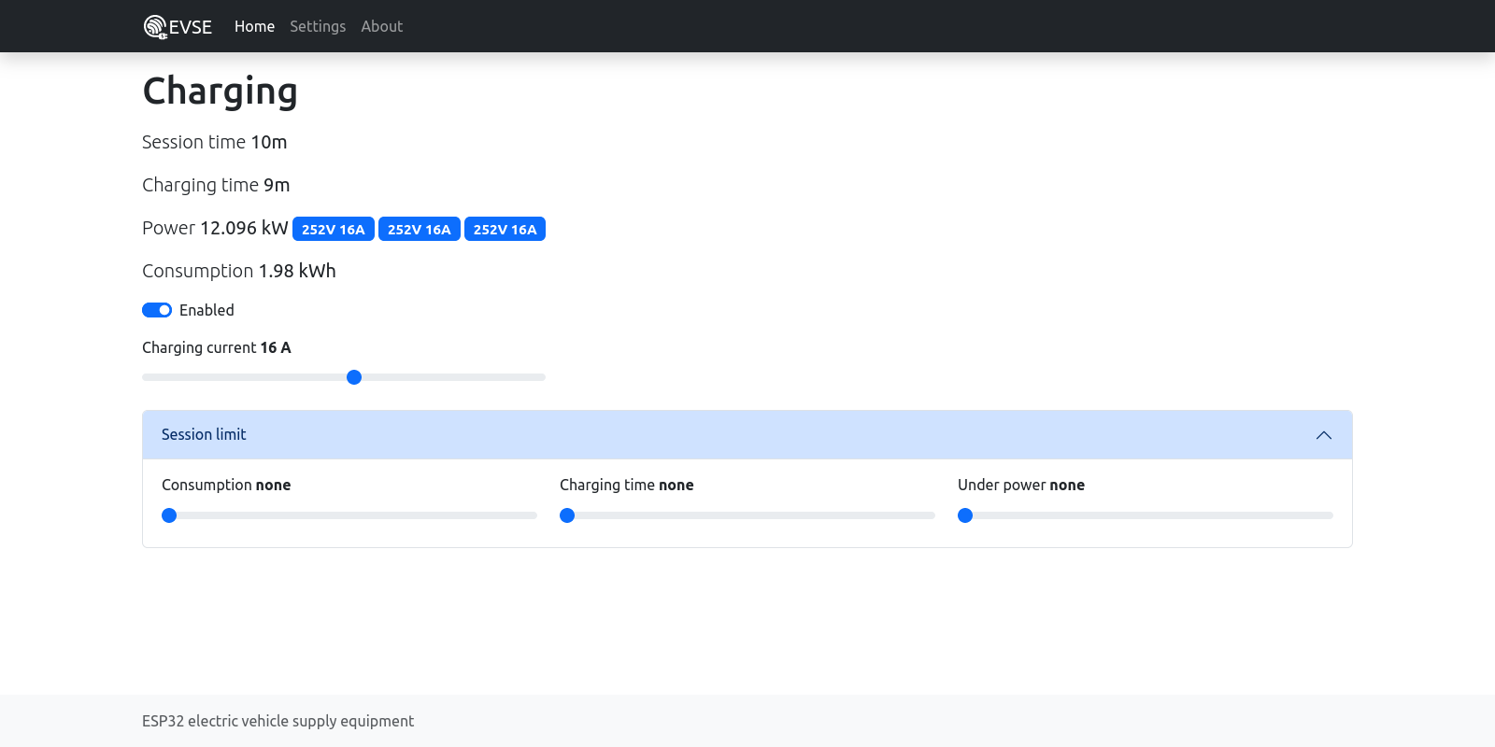The height and width of the screenshot is (747, 1495).
Task: Click the Session limit header title
Action: pos(204,434)
